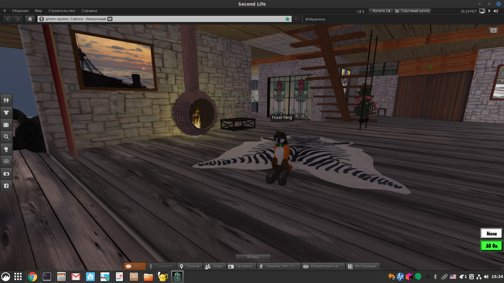The width and height of the screenshot is (504, 283).
Task: Toggle favorite star for this location
Action: coord(287,19)
